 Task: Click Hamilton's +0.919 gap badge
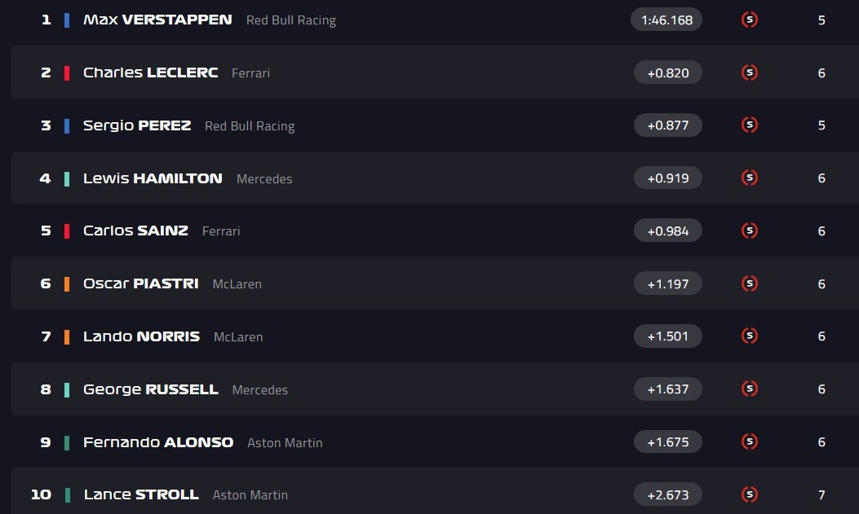(x=667, y=178)
